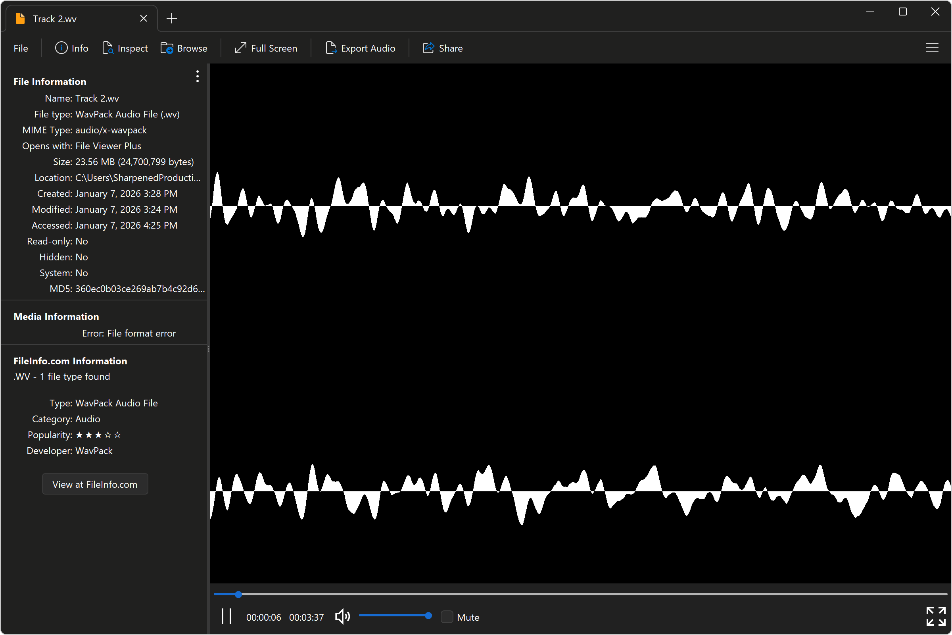Click the MD5 hash value
The image size is (952, 635).
click(140, 289)
